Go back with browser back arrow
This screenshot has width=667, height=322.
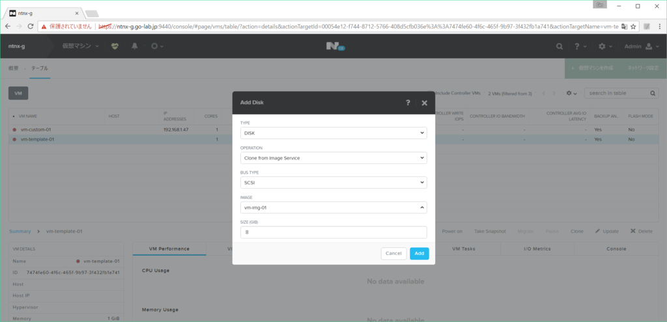(8, 26)
